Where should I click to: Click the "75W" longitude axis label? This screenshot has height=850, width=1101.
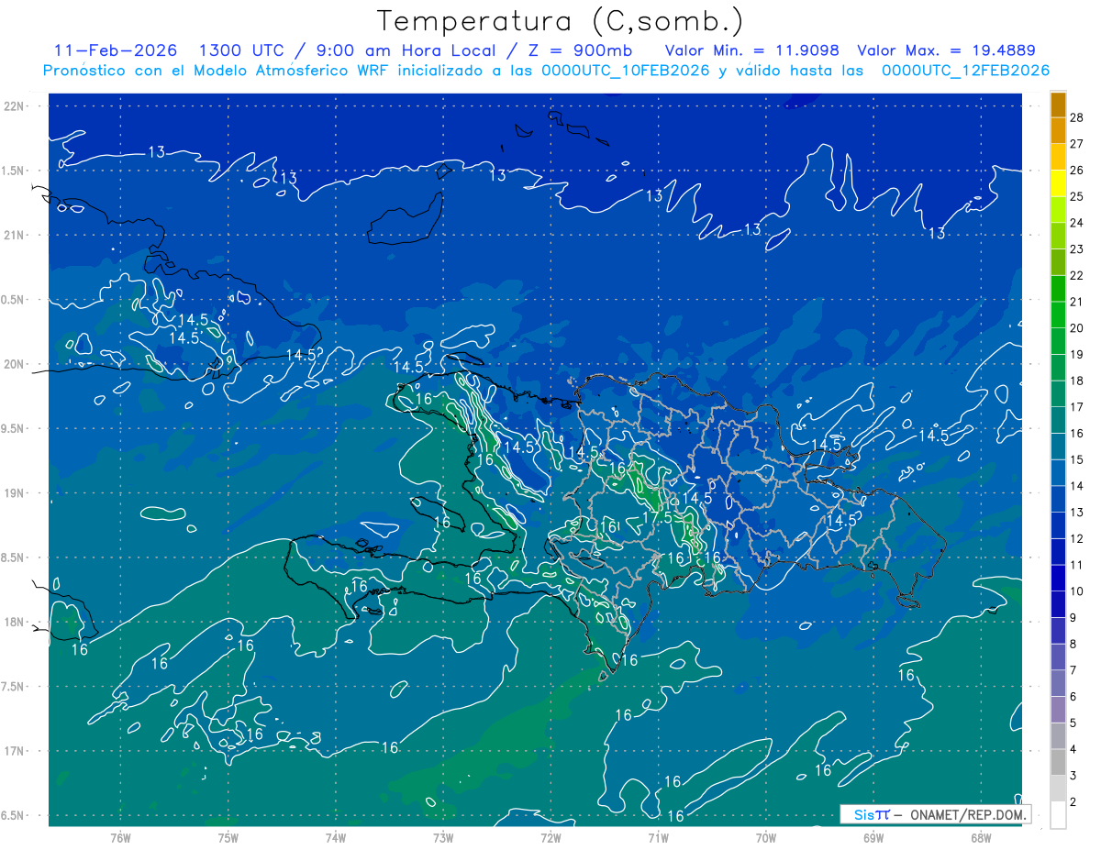coord(228,838)
